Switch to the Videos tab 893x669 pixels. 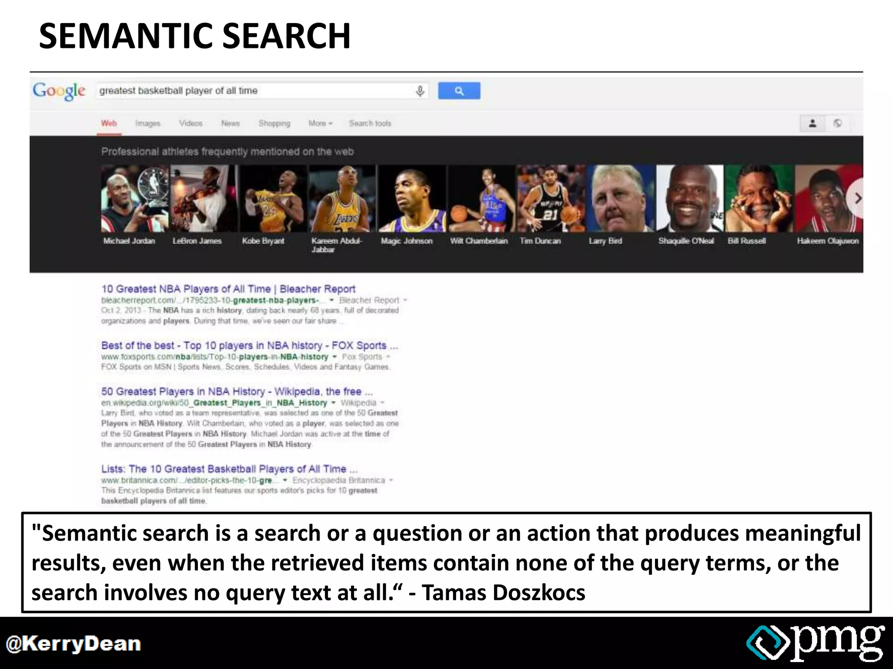(x=191, y=123)
